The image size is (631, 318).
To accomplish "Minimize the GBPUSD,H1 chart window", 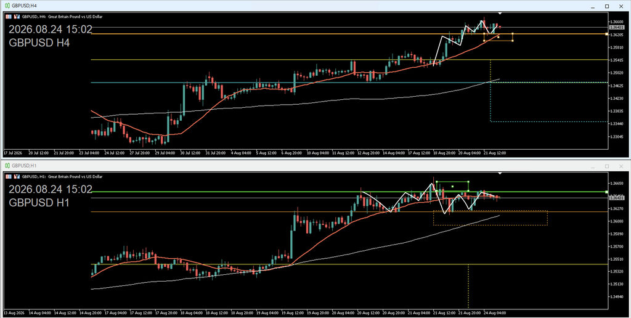I will (593, 166).
